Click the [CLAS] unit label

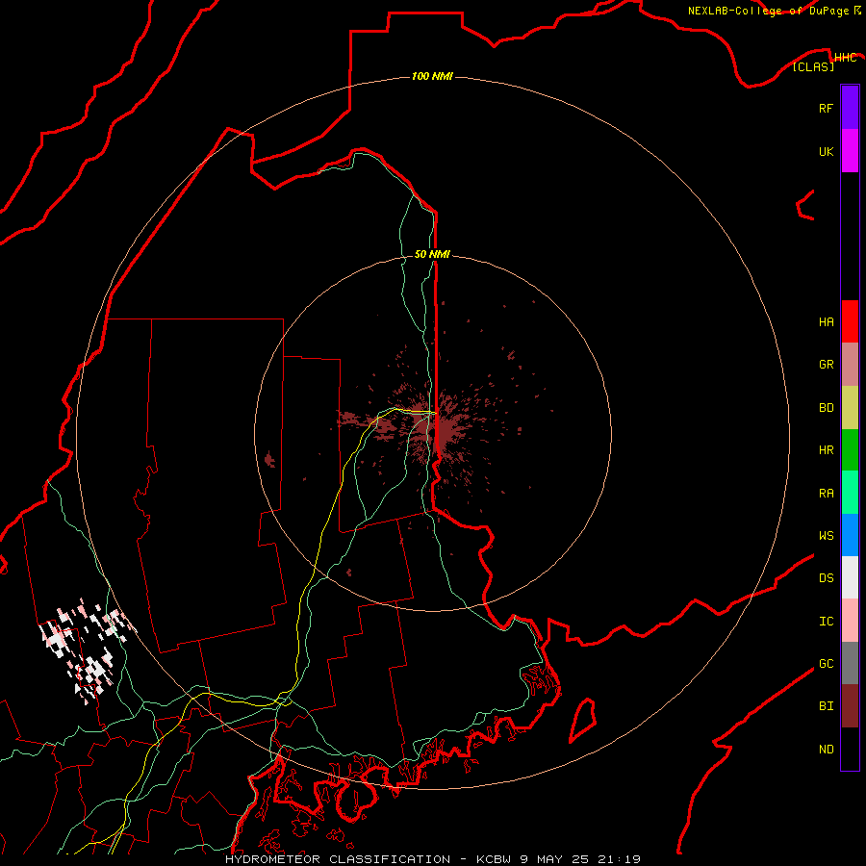[813, 66]
